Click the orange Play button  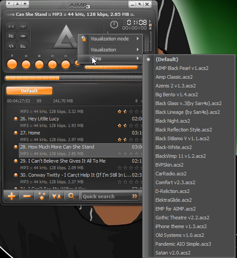pyautogui.click(x=12, y=64)
